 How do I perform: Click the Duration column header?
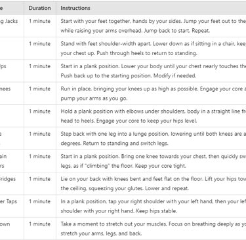[40, 8]
